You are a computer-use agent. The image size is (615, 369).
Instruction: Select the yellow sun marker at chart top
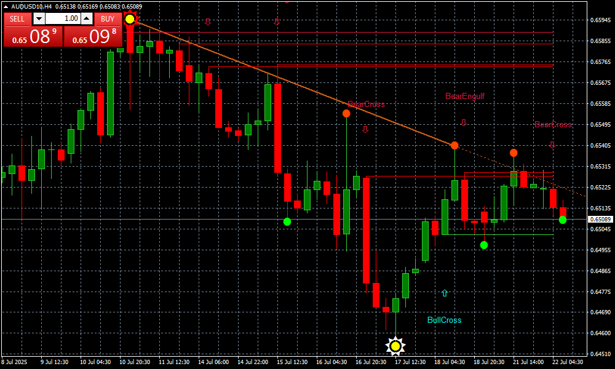pos(130,20)
